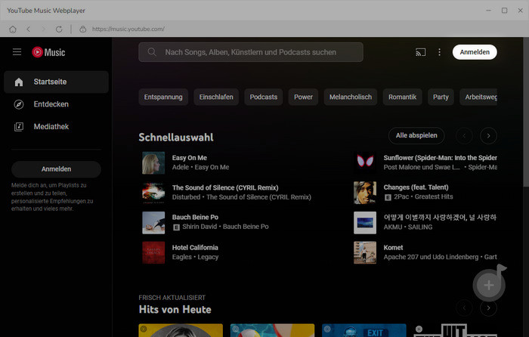
Task: Play Easy On Me album thumbnail
Action: click(x=153, y=163)
